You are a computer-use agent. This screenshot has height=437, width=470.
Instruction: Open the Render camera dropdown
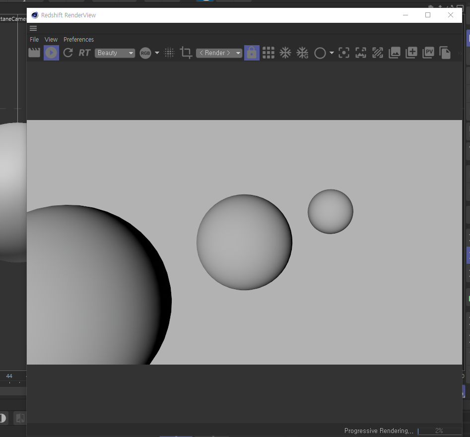point(219,53)
